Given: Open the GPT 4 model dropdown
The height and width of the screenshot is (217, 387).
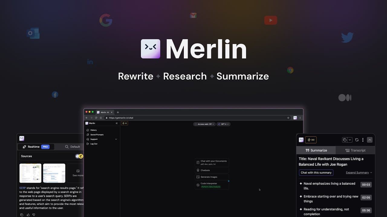Looking at the screenshot, I should pos(223,124).
